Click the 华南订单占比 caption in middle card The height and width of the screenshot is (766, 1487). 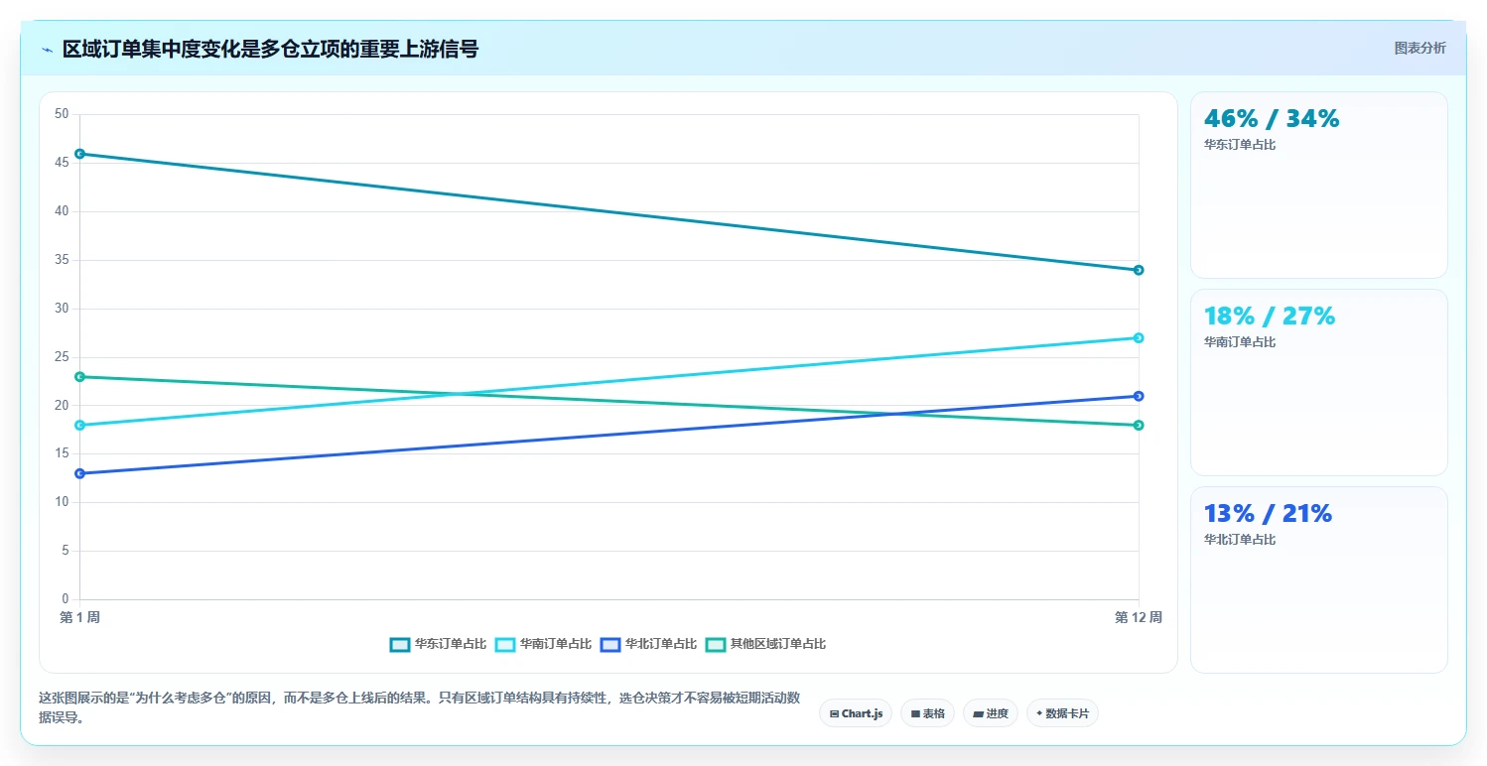click(x=1240, y=342)
